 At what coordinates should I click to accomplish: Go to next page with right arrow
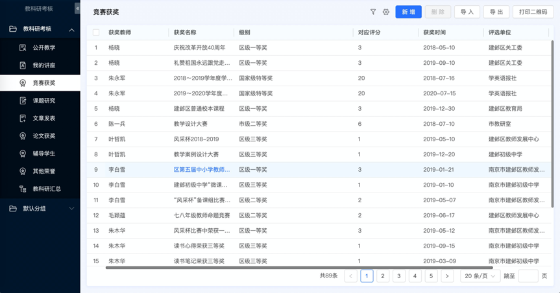(447, 276)
